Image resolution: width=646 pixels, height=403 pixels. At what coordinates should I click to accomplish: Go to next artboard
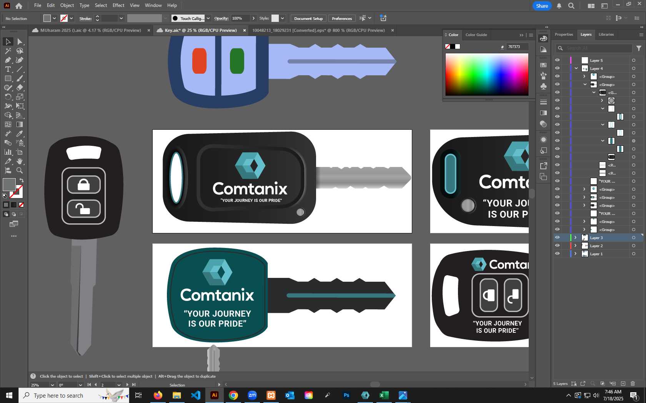[x=127, y=385]
